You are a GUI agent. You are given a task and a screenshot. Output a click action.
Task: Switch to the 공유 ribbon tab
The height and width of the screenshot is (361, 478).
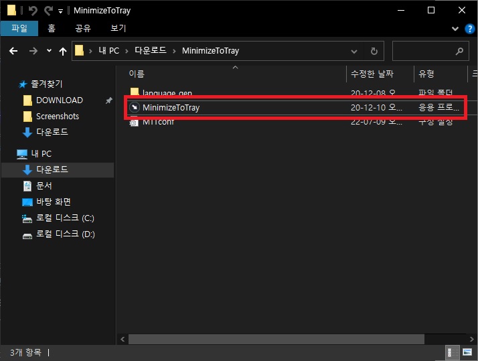[83, 28]
